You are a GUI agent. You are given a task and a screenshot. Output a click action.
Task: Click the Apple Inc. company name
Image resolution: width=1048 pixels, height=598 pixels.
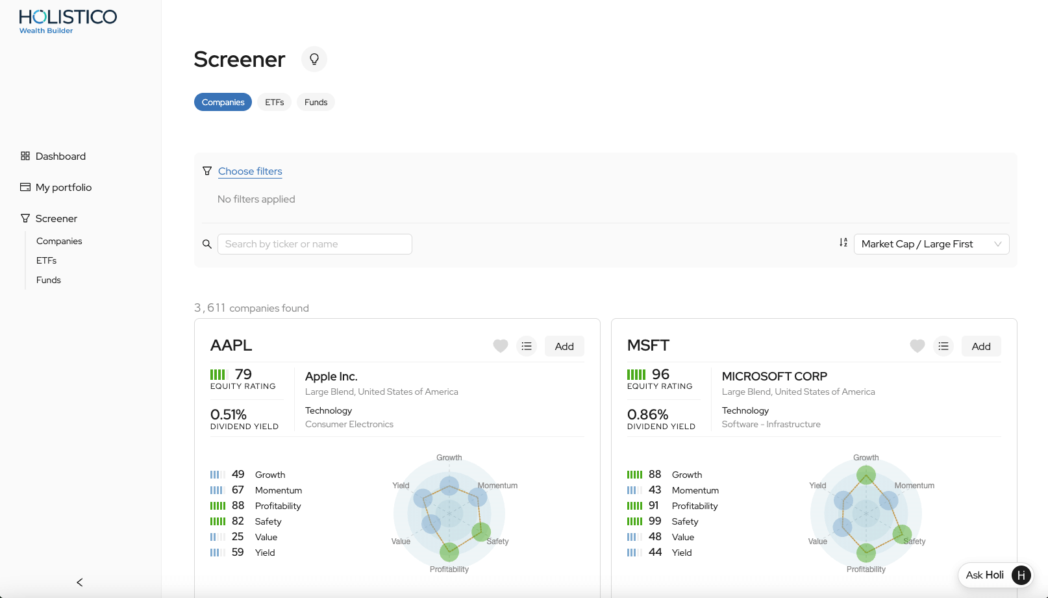point(331,376)
